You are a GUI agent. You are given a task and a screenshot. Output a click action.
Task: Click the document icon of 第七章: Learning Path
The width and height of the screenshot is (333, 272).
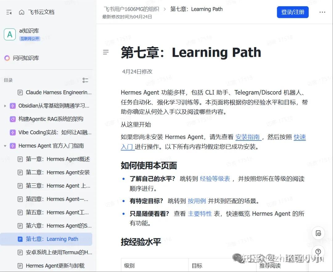(20, 239)
